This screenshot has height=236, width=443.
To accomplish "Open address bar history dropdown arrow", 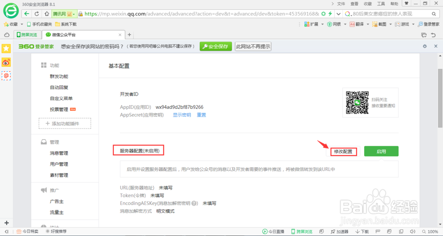I will coord(338,14).
